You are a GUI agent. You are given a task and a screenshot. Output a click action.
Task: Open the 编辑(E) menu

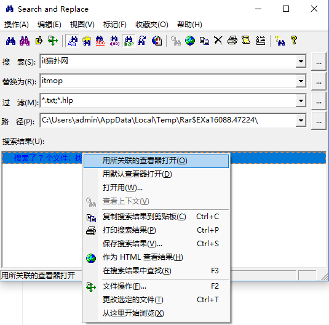click(49, 25)
